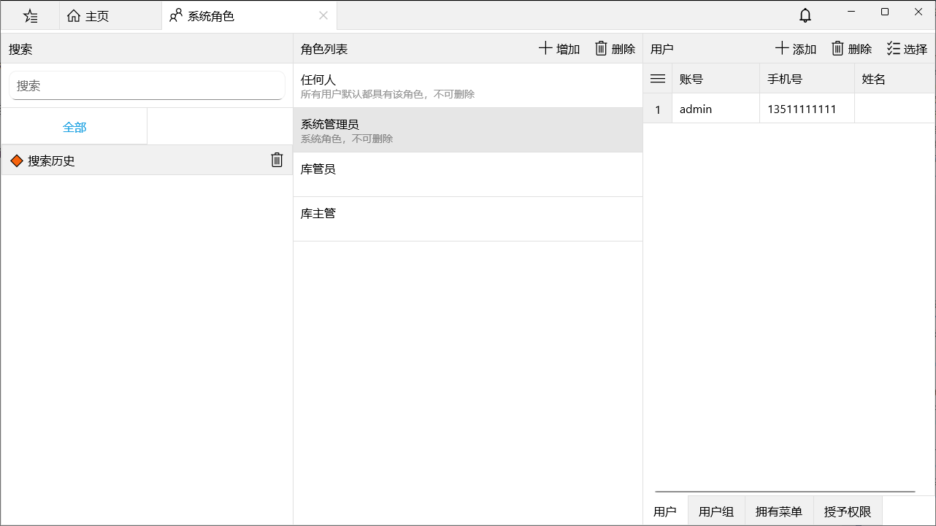Screen dimensions: 936x526
Task: Click the 搜索 input field
Action: click(x=147, y=85)
